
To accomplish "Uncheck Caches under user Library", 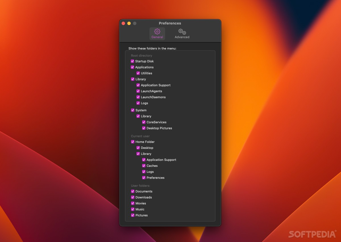I will tap(144, 166).
